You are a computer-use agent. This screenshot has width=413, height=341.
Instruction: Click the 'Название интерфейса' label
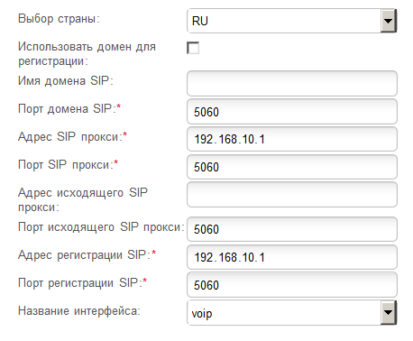tap(79, 310)
